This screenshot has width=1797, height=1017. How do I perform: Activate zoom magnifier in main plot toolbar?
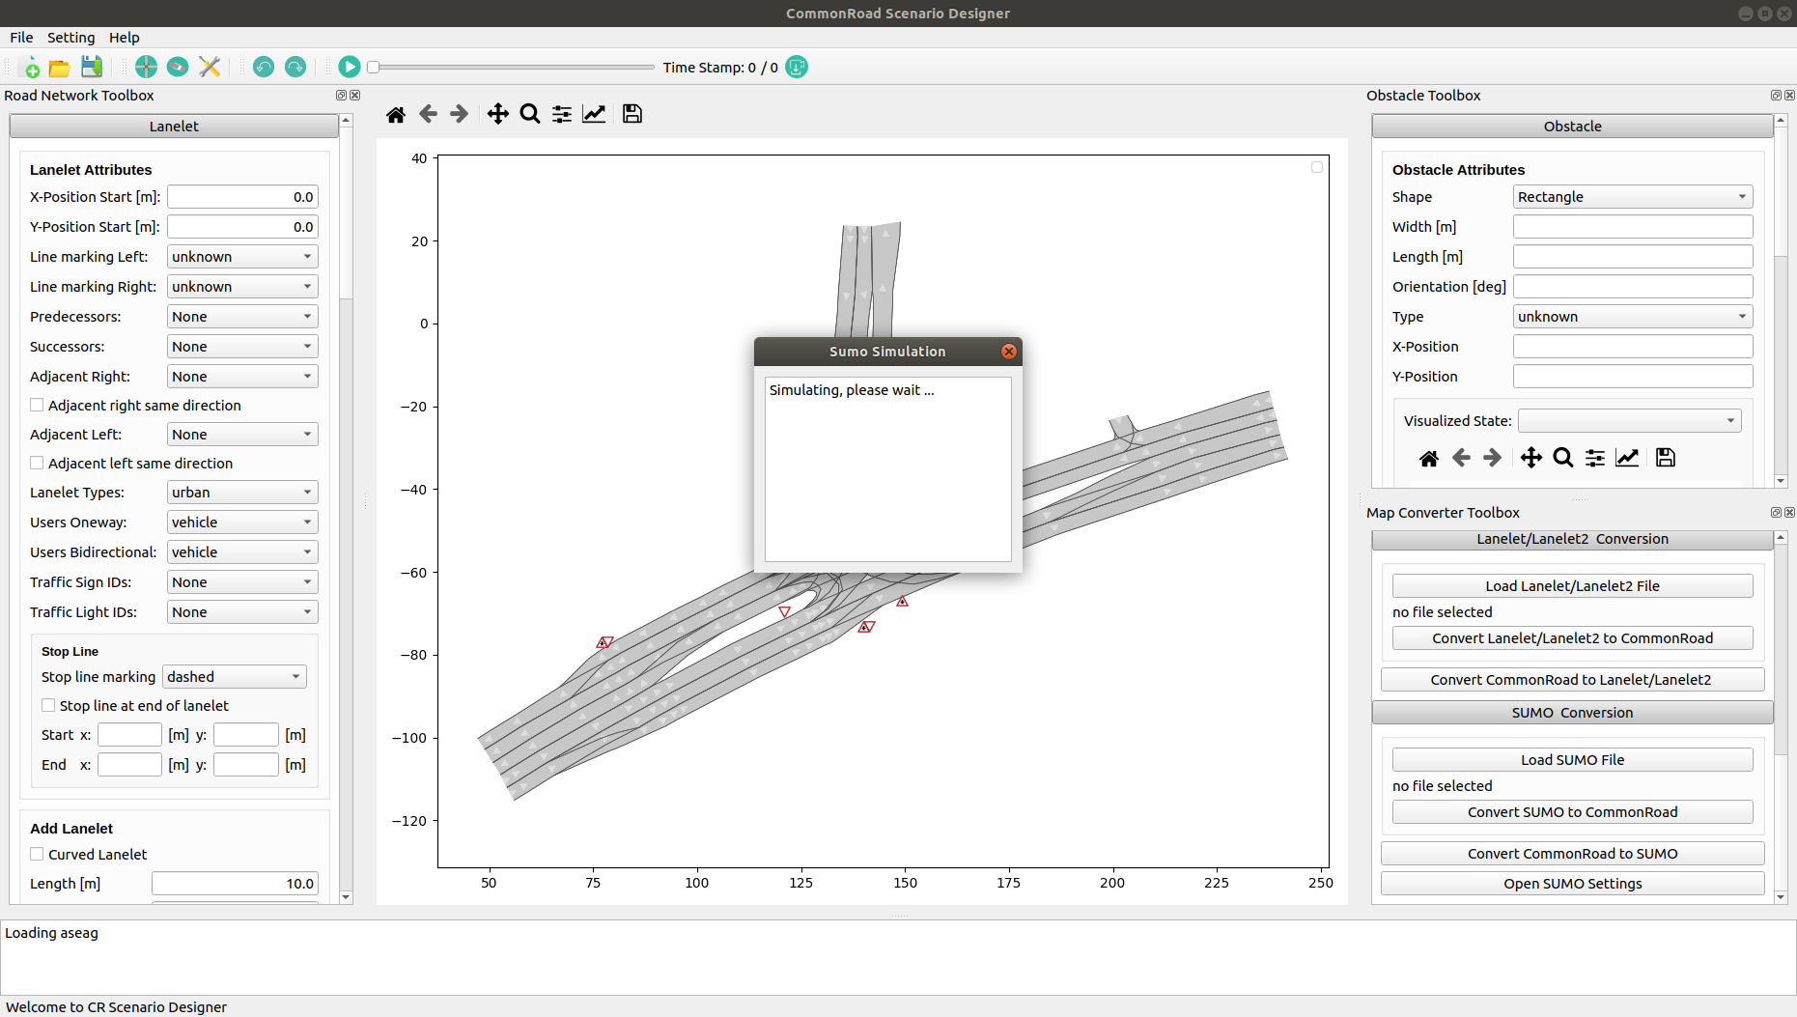coord(529,115)
